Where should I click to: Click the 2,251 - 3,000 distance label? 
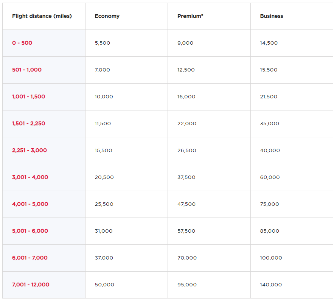click(x=30, y=151)
